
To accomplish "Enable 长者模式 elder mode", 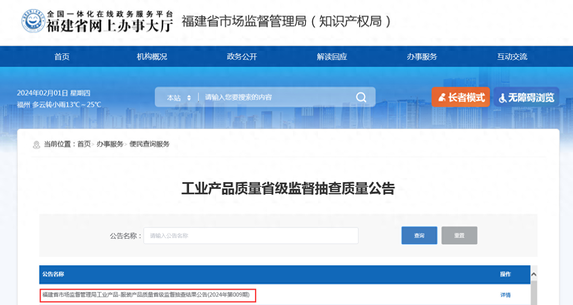I will point(460,97).
